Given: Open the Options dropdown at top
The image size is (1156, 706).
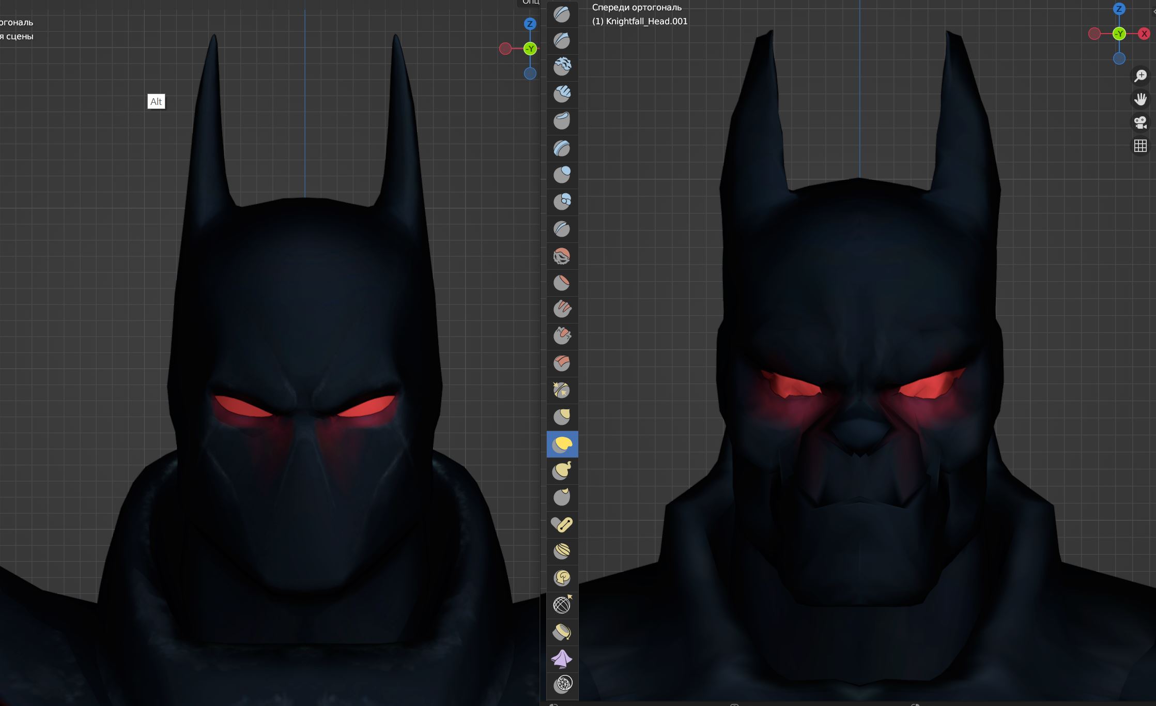Looking at the screenshot, I should pos(530,3).
